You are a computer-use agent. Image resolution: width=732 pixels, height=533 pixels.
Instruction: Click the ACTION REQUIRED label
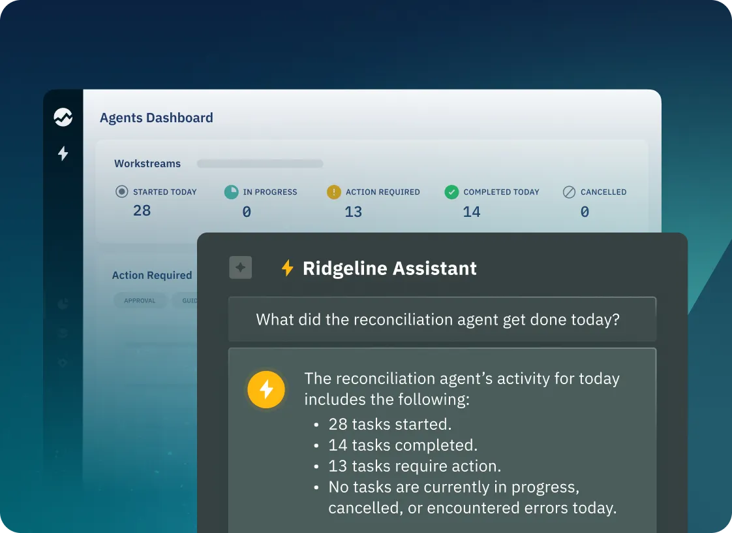(383, 191)
